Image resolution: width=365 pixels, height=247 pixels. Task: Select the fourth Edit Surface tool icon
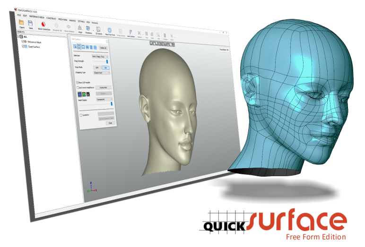click(87, 47)
